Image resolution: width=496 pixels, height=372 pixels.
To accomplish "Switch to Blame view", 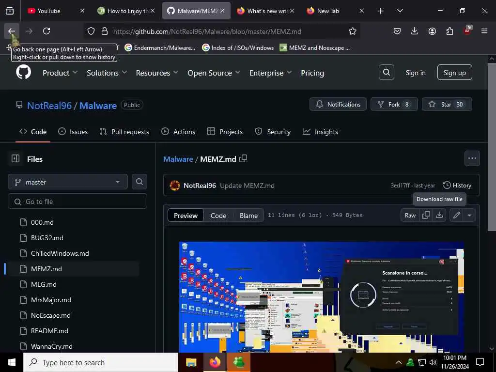I will coord(248,216).
